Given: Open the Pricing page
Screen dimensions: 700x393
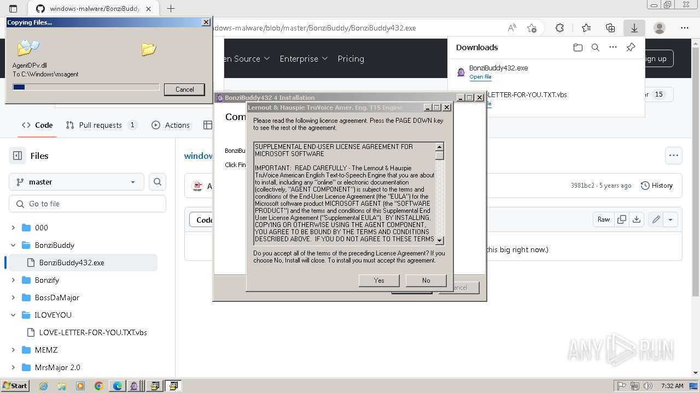Looking at the screenshot, I should [351, 58].
